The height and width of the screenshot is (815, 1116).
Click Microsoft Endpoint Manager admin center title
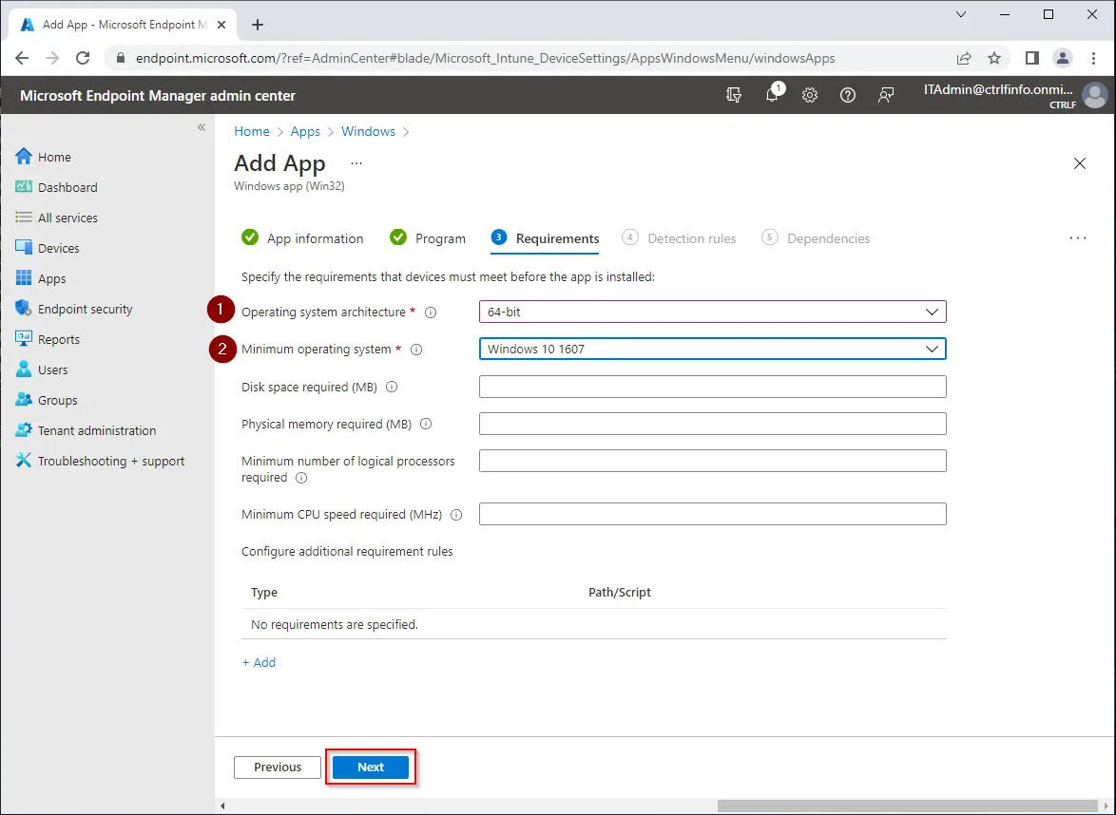(x=157, y=95)
